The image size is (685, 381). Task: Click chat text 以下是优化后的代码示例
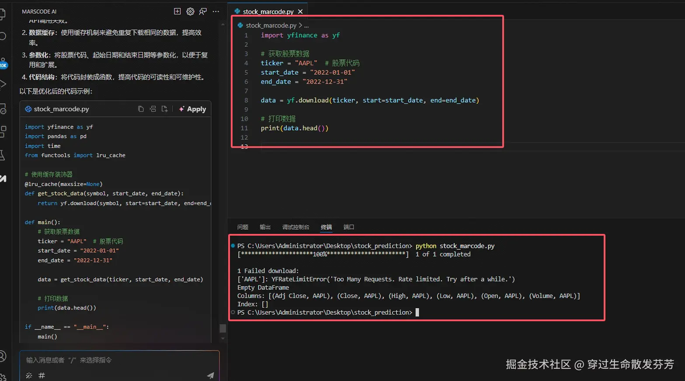tap(56, 91)
